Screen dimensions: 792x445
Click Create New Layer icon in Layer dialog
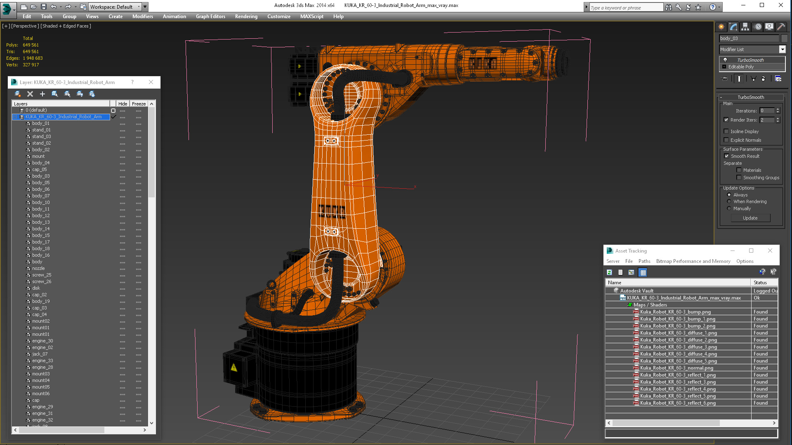point(18,94)
